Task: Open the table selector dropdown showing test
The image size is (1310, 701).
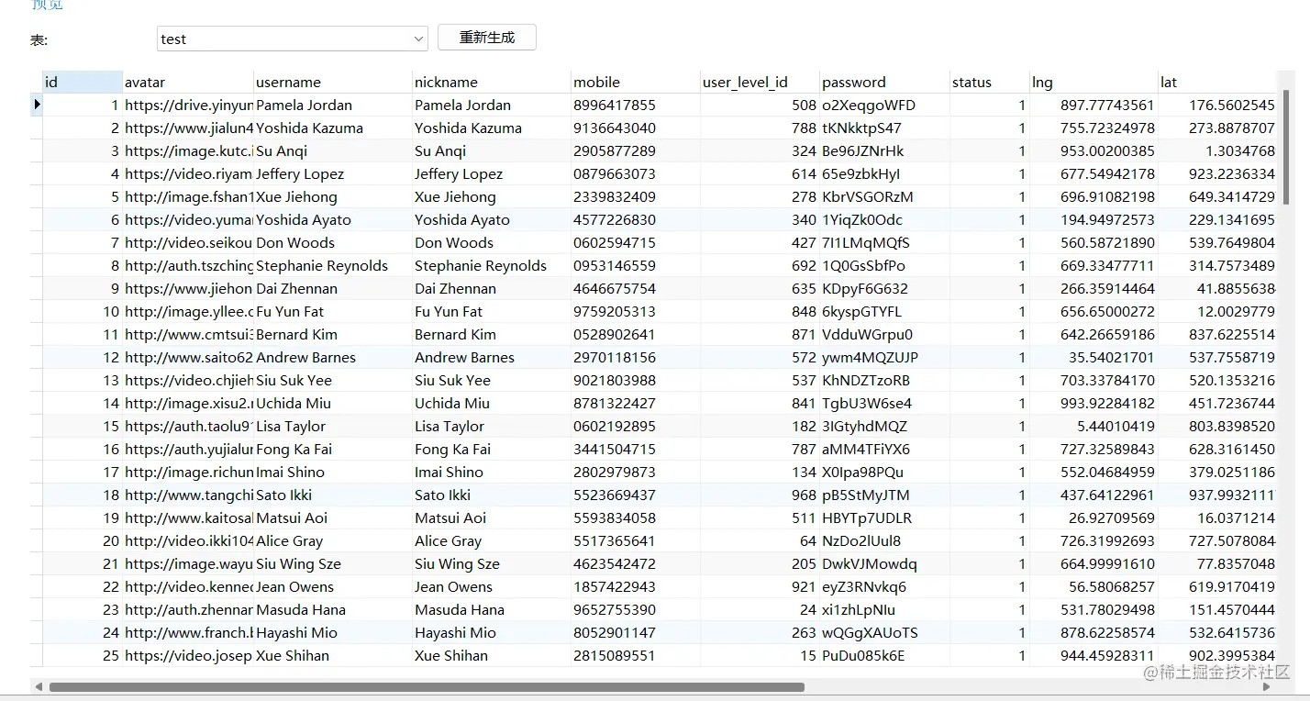Action: coord(292,39)
